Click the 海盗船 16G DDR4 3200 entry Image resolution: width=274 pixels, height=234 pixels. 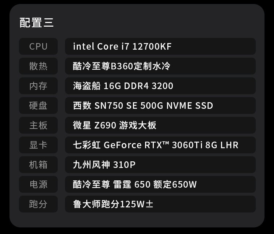coord(123,86)
